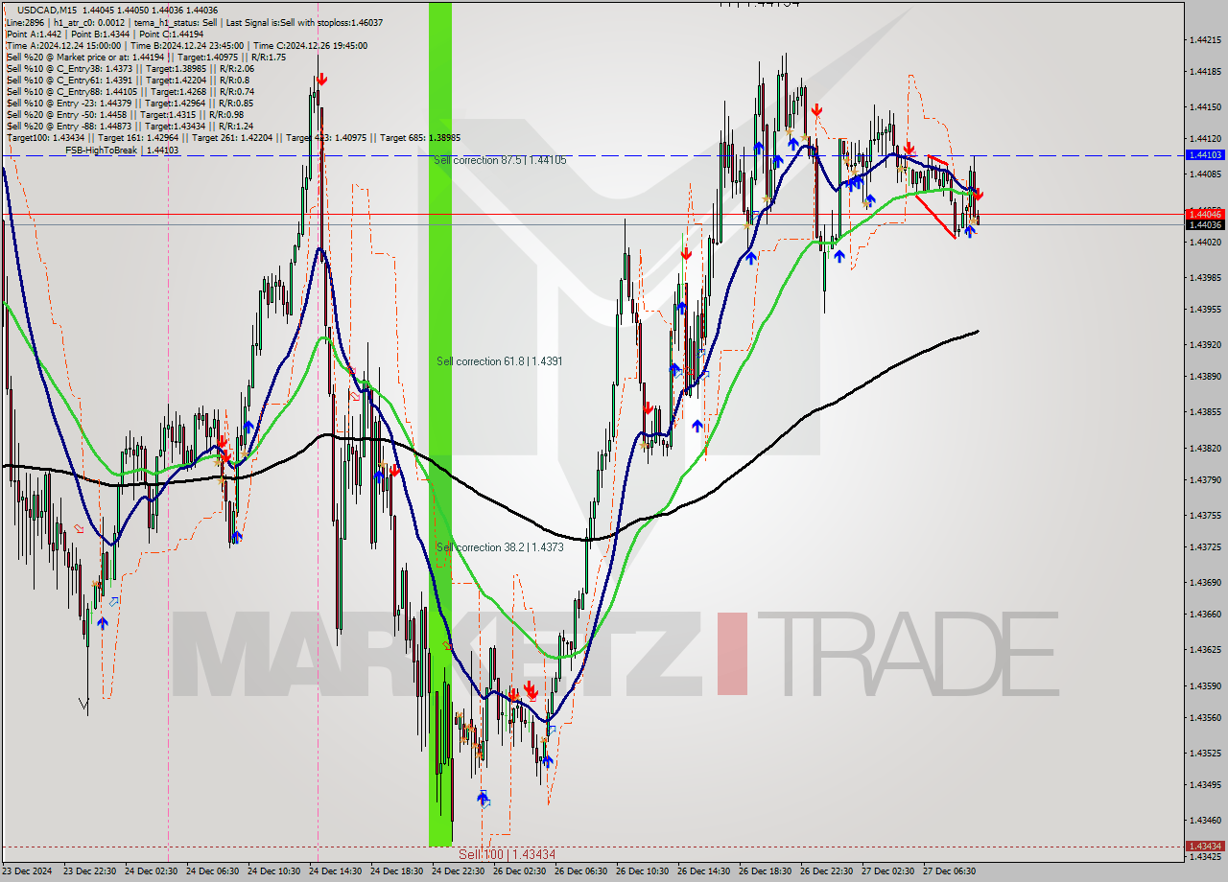
Task: Click the '26 Dec 06:30' time axis label
Action: point(581,871)
